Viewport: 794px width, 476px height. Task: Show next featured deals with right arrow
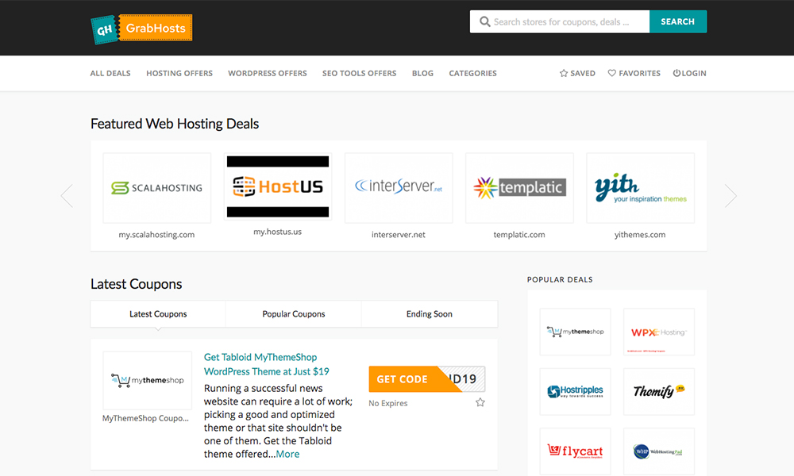(x=730, y=196)
